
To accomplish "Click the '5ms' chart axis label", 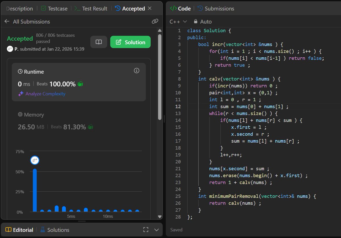I will 71,216.
